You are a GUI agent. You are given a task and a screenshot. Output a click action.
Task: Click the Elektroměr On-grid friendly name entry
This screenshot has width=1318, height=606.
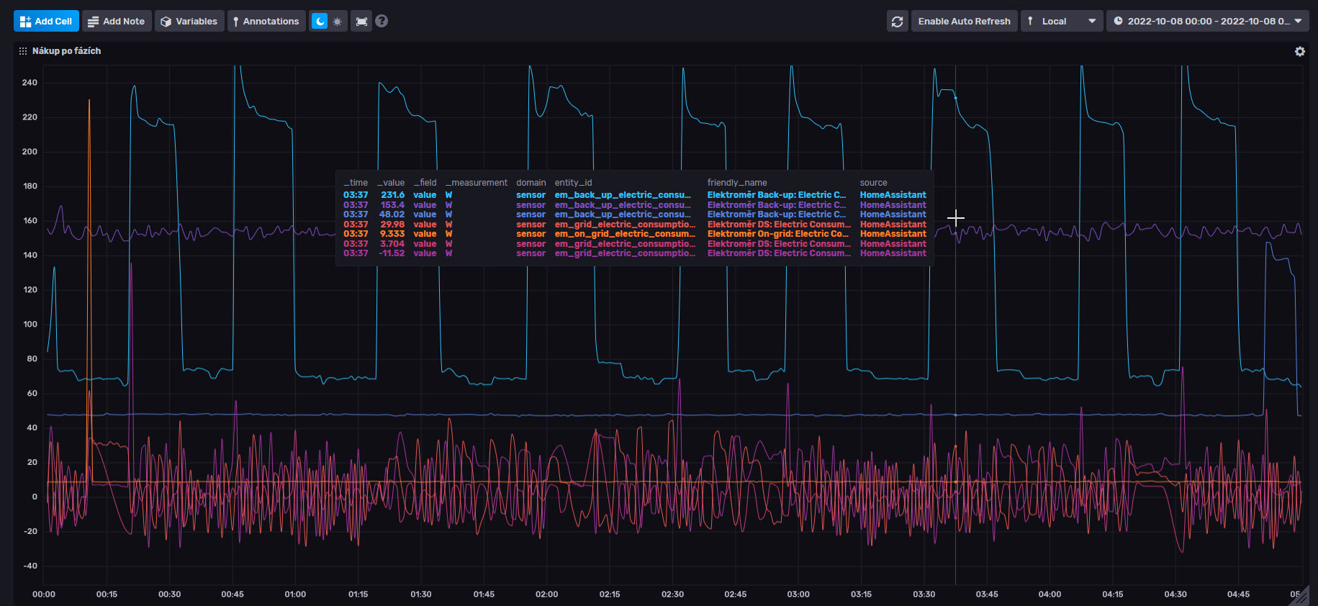(x=777, y=234)
